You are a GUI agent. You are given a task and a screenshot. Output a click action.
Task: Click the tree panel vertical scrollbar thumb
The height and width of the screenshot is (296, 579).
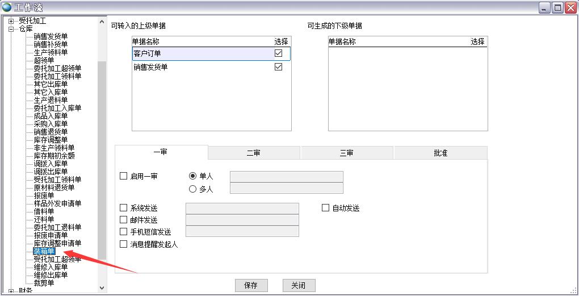point(102,159)
